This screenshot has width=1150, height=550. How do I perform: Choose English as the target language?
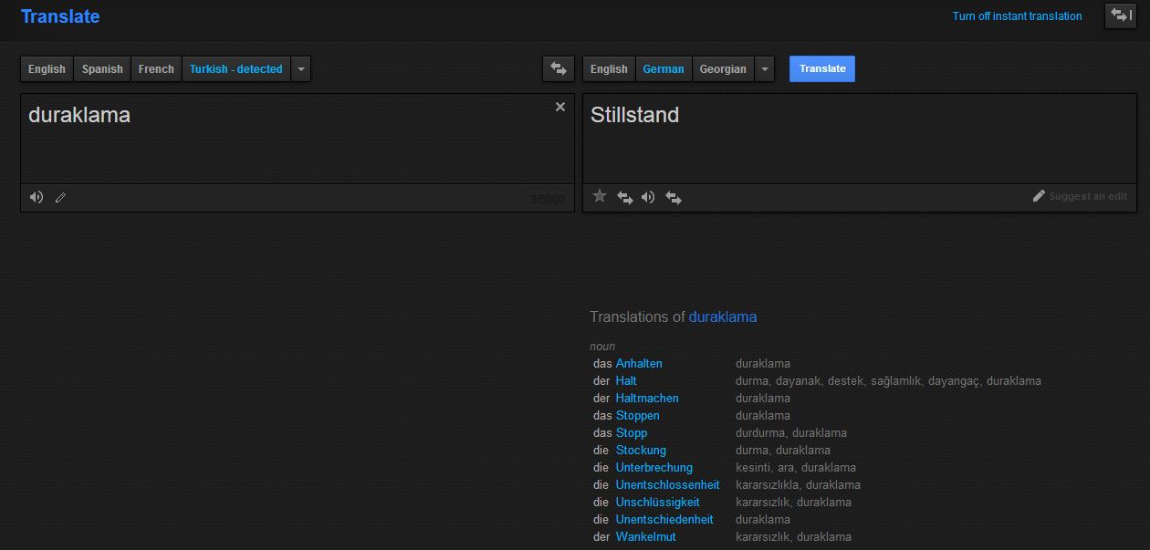click(609, 68)
